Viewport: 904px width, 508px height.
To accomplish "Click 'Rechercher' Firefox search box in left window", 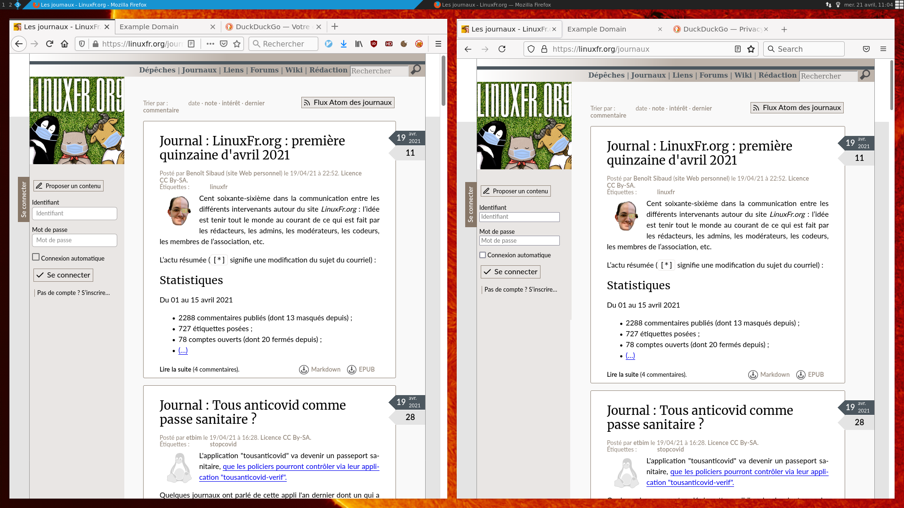I will pos(283,44).
